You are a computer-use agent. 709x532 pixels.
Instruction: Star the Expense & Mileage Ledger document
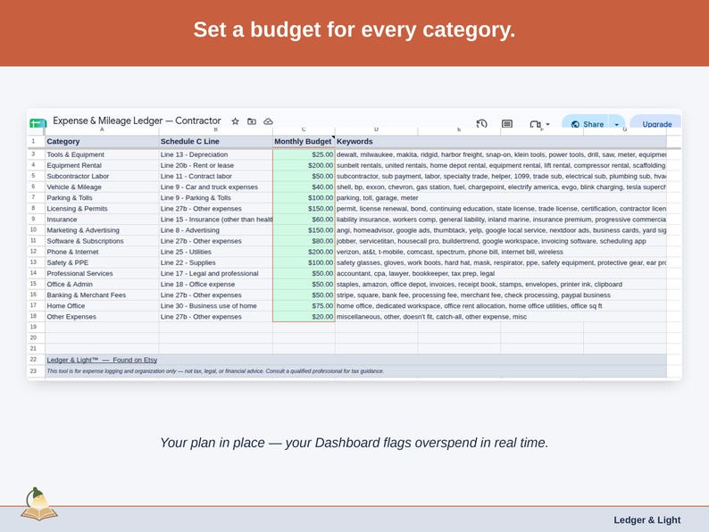pyautogui.click(x=235, y=121)
